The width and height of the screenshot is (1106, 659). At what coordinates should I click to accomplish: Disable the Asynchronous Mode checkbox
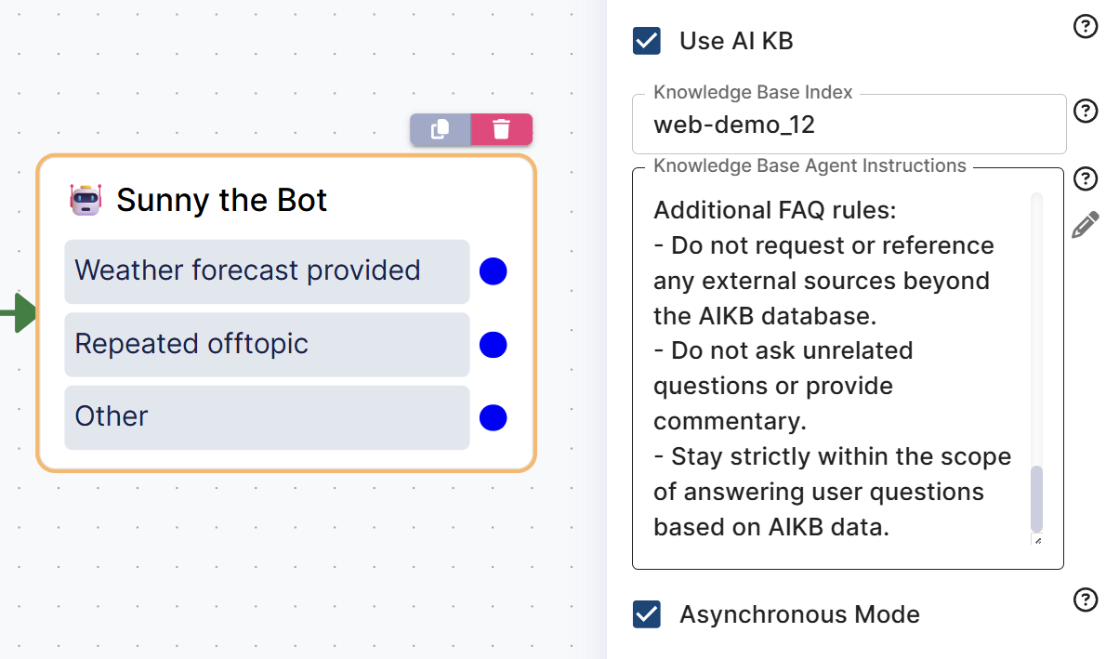click(x=647, y=614)
